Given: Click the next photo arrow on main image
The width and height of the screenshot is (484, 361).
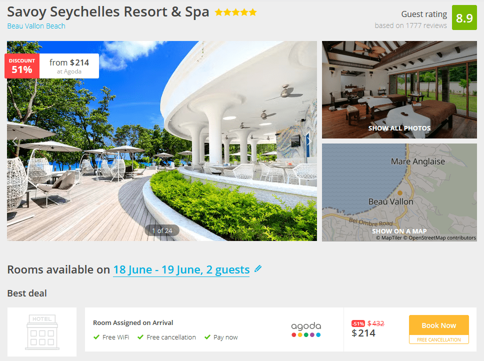Looking at the screenshot, I should click(x=309, y=141).
